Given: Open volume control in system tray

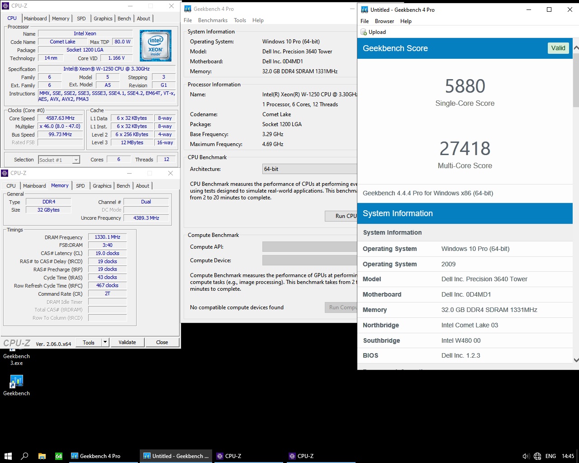Looking at the screenshot, I should pyautogui.click(x=526, y=456).
